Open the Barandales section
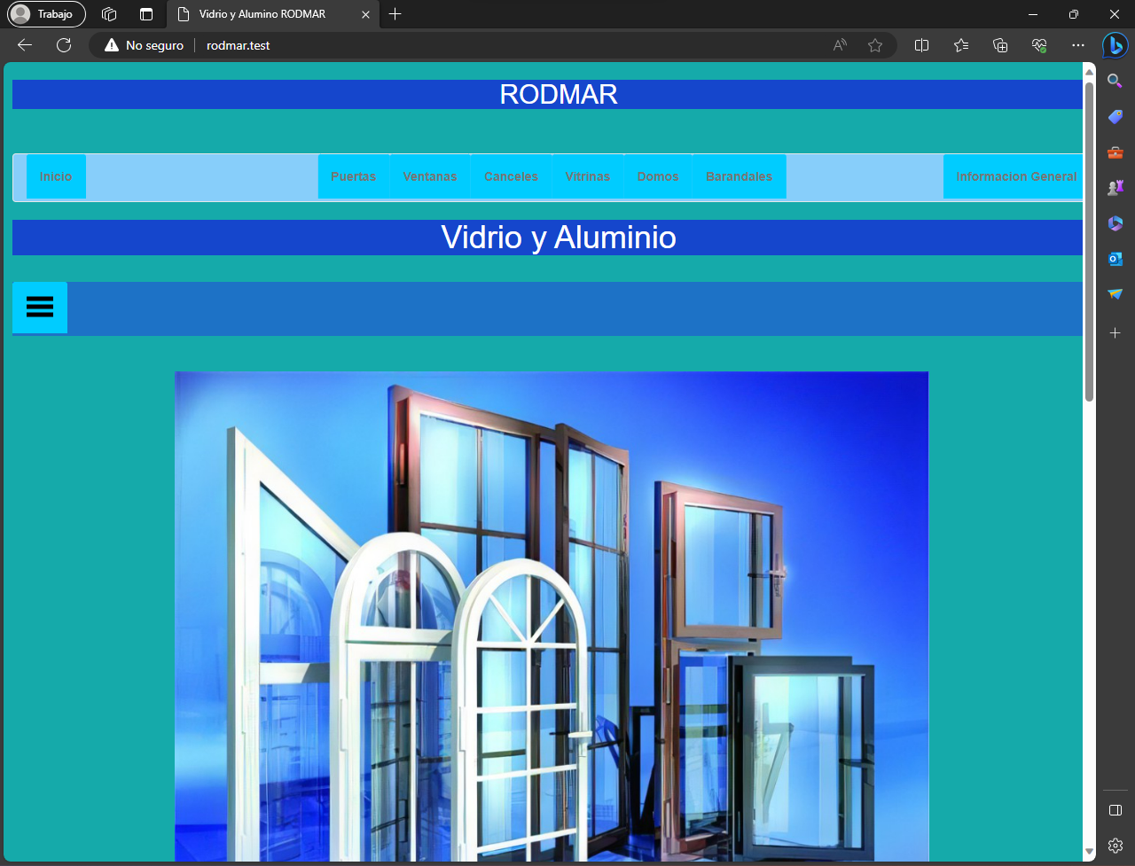The width and height of the screenshot is (1135, 866). coord(739,176)
